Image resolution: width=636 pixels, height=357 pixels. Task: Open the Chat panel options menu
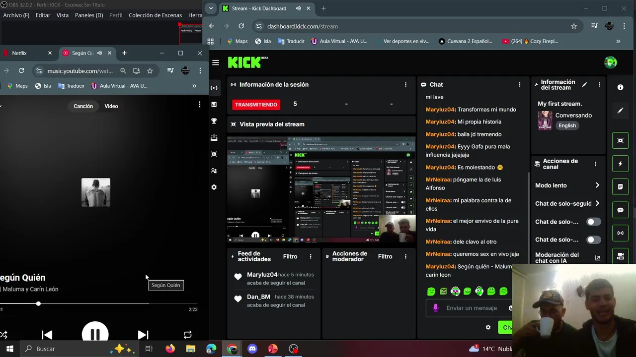click(x=520, y=85)
